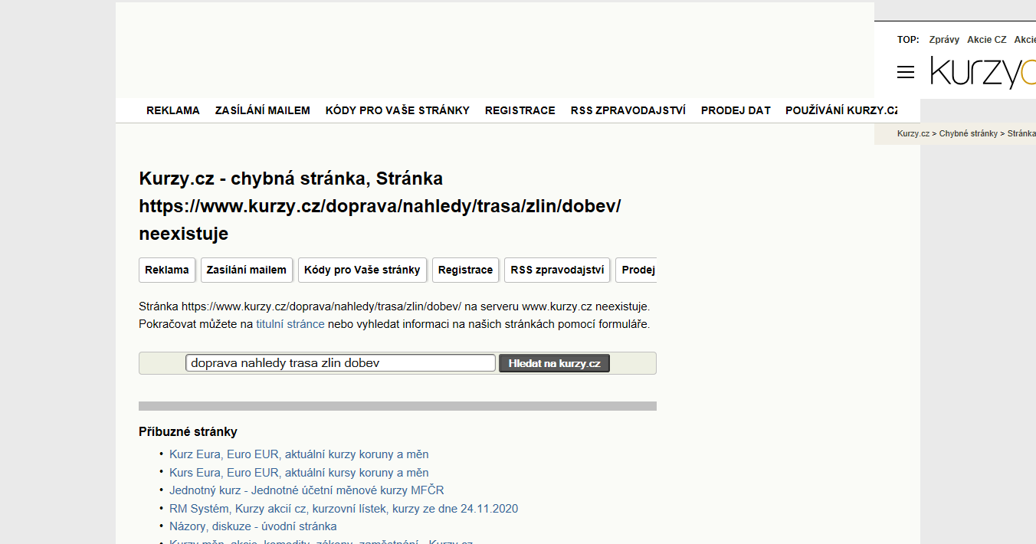Click 'Zprávy' in the TOP bar

944,40
